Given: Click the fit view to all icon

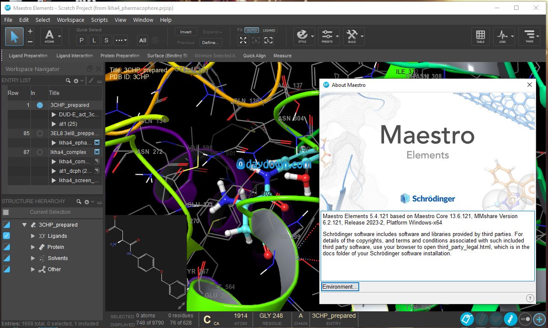Looking at the screenshot, I should (243, 40).
